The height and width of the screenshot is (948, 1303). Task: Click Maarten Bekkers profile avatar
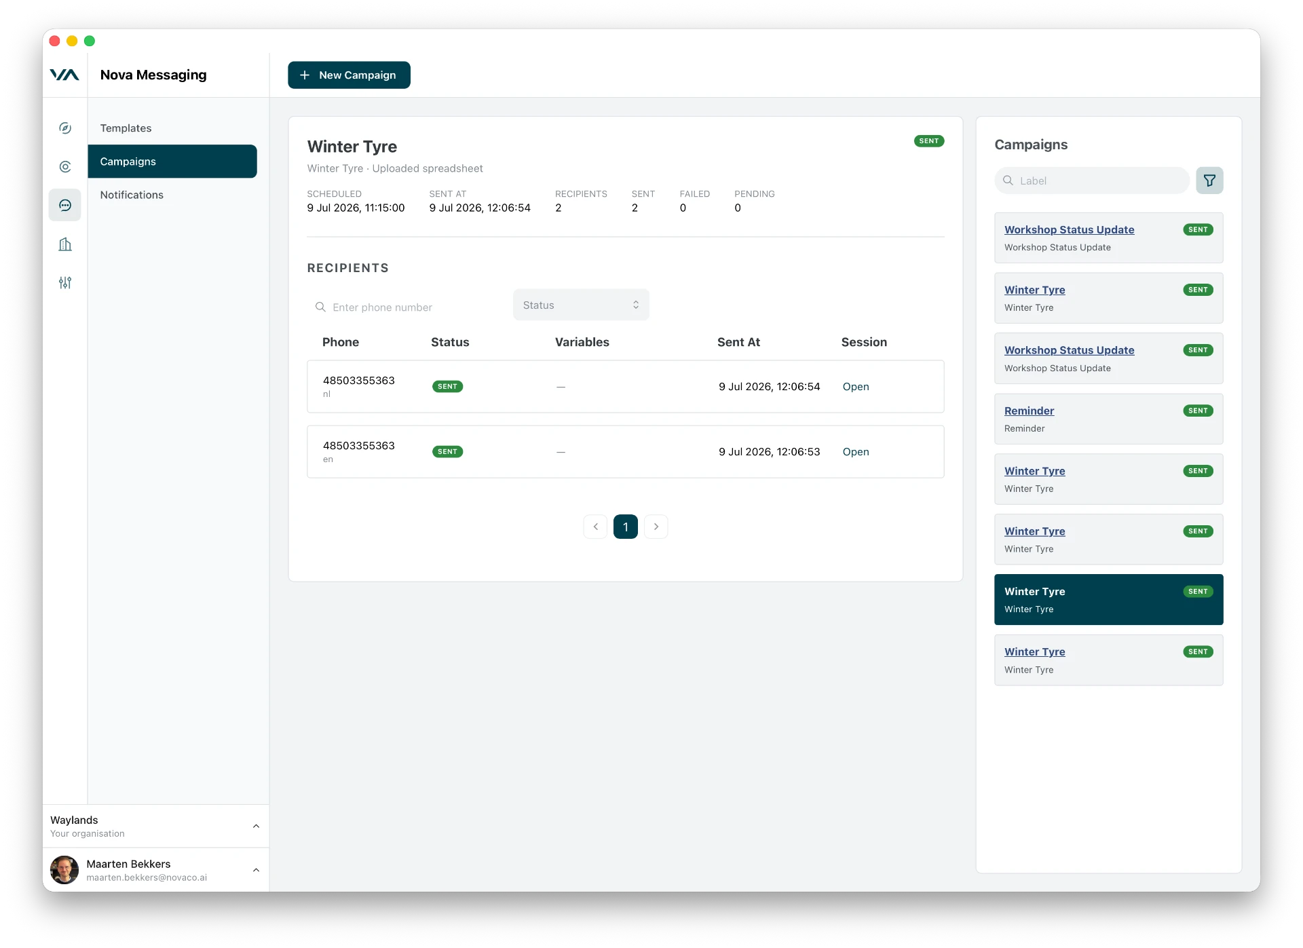click(x=64, y=870)
